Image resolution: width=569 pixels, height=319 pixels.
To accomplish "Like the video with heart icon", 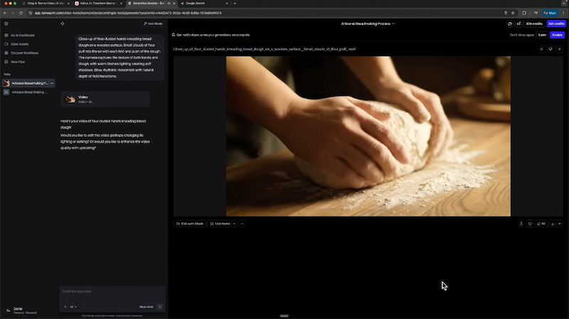I will click(530, 224).
